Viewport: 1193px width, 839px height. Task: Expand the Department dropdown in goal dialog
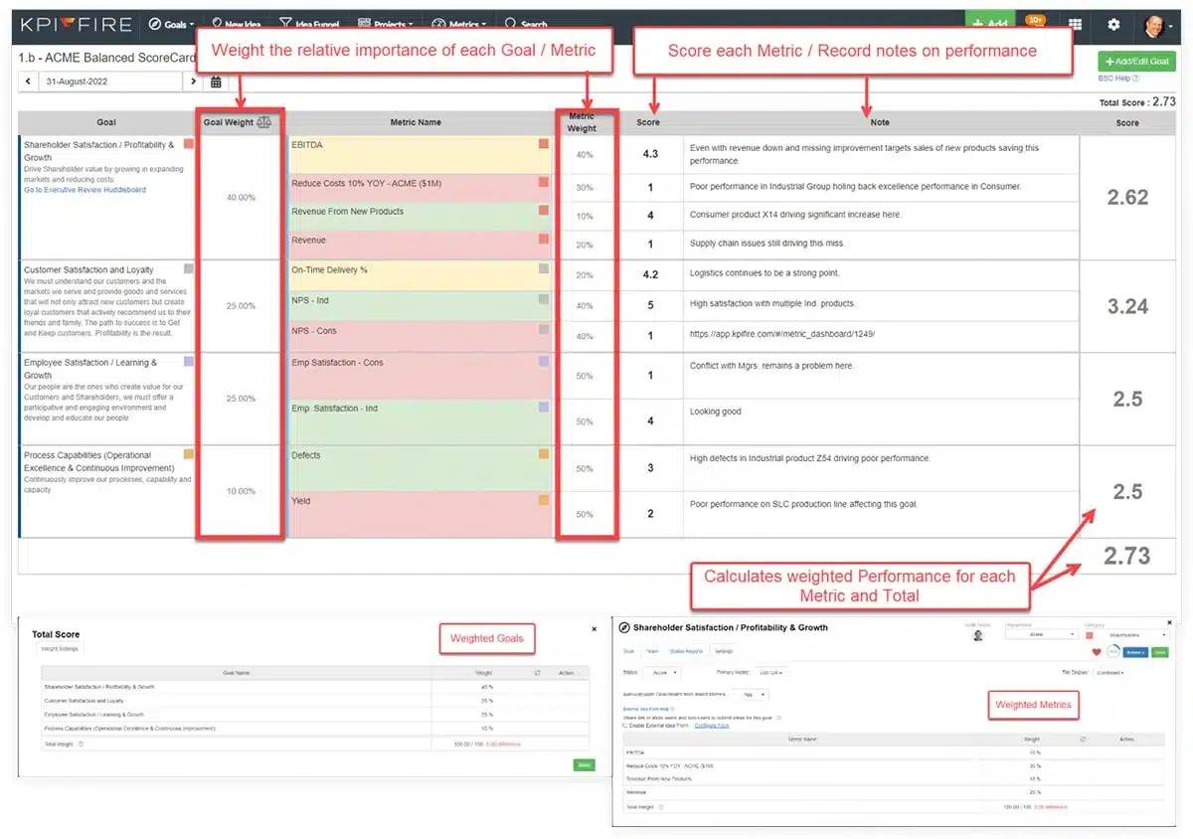tap(1041, 634)
